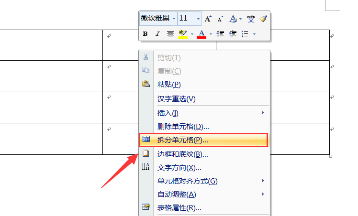Toggle italic formatting
This screenshot has height=216, width=358.
(157, 34)
